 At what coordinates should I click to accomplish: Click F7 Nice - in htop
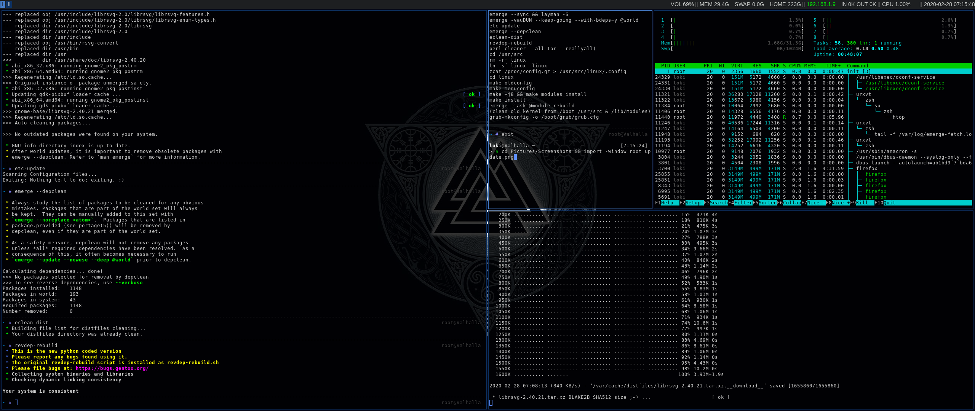(813, 203)
